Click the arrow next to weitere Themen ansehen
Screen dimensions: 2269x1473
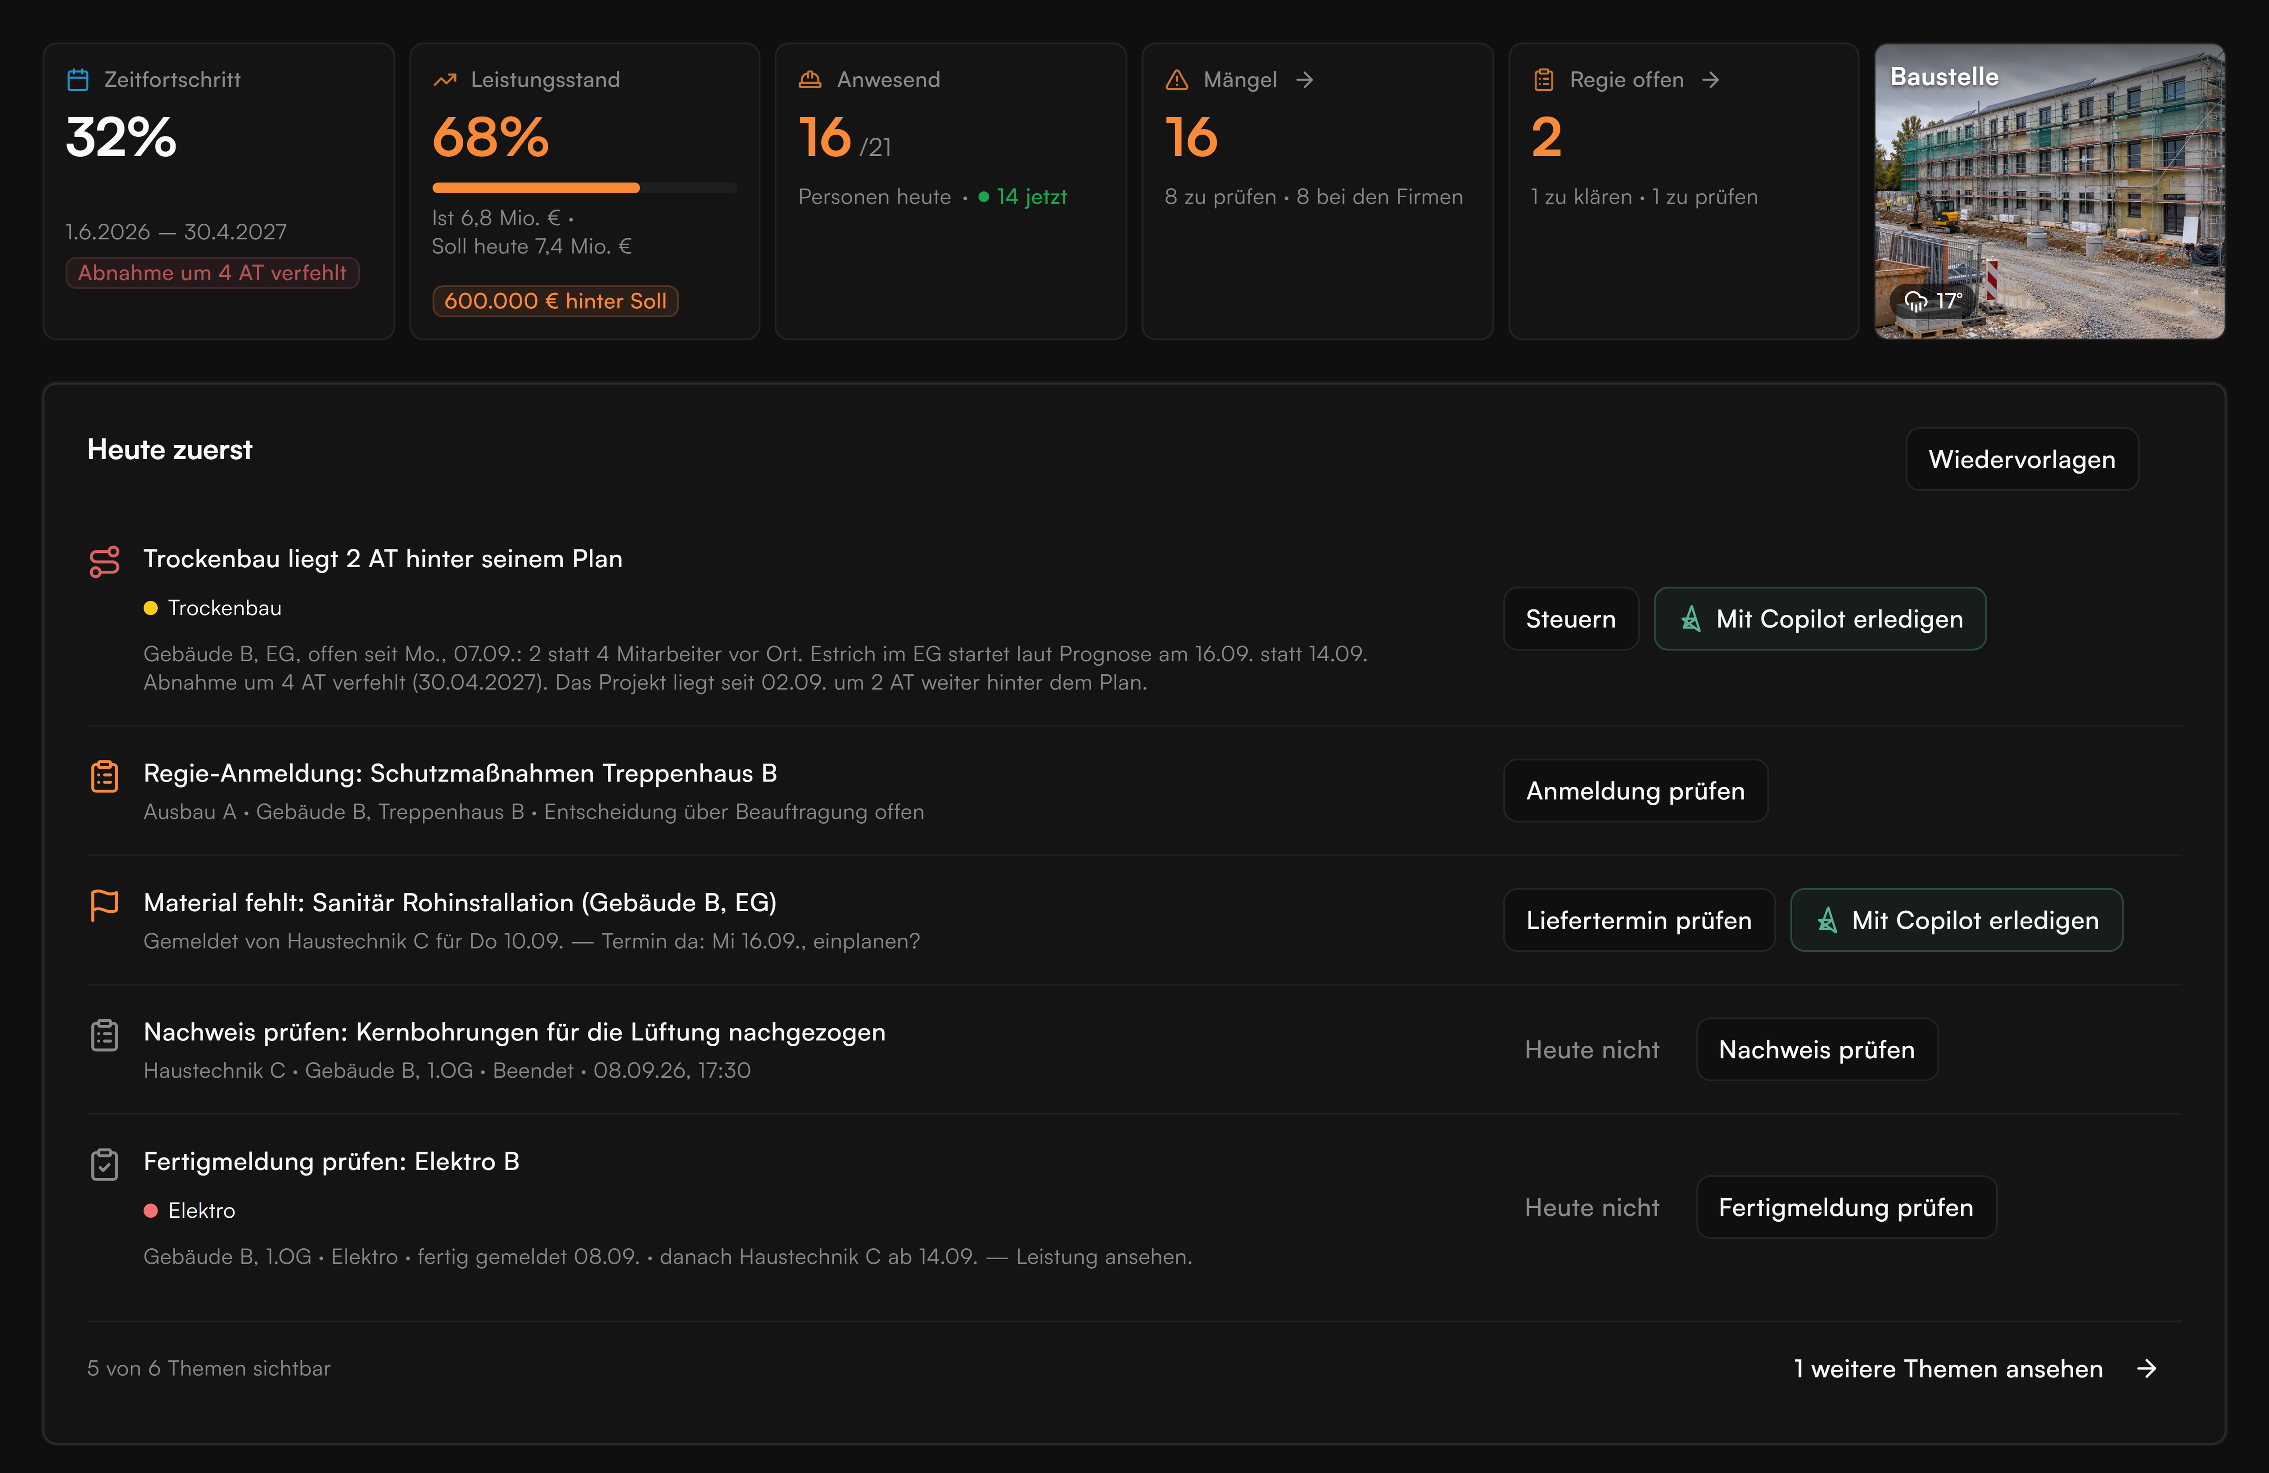tap(2147, 1369)
